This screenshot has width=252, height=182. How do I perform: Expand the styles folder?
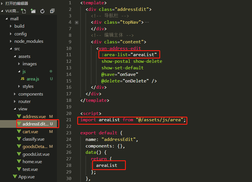(x=19, y=86)
